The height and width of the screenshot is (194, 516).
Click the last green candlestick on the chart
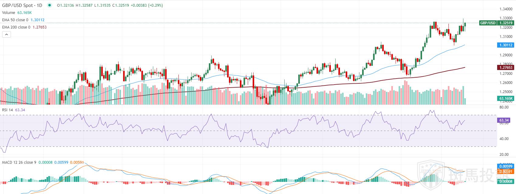pos(465,26)
